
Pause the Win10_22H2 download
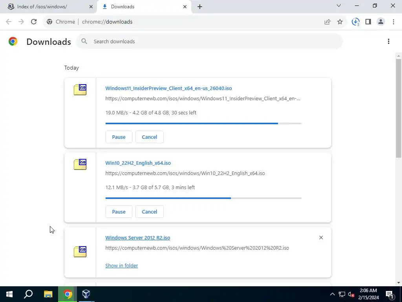point(119,212)
